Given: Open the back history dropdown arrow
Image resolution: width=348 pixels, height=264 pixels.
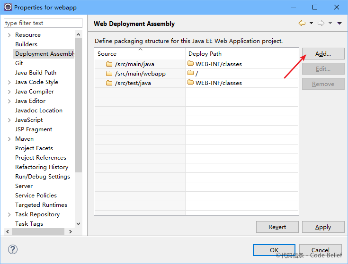Looking at the screenshot, I should tap(311, 23).
